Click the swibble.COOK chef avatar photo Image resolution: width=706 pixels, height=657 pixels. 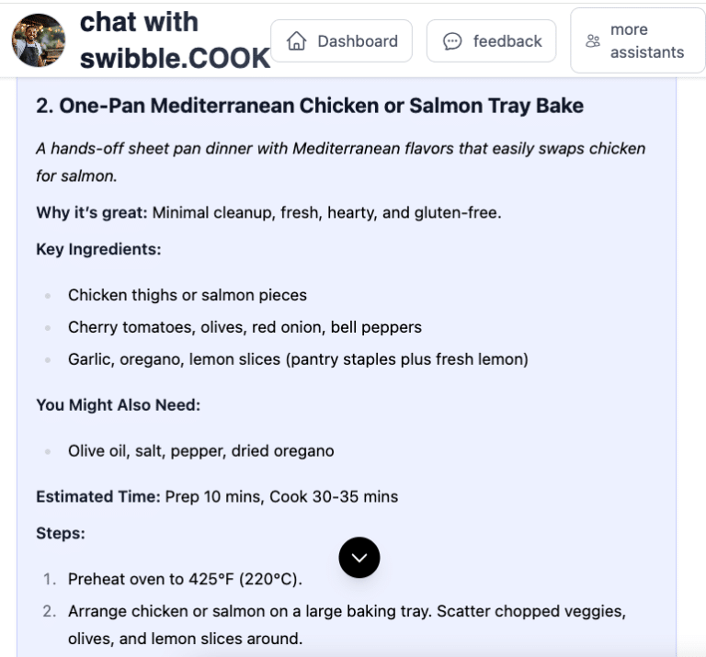click(39, 40)
